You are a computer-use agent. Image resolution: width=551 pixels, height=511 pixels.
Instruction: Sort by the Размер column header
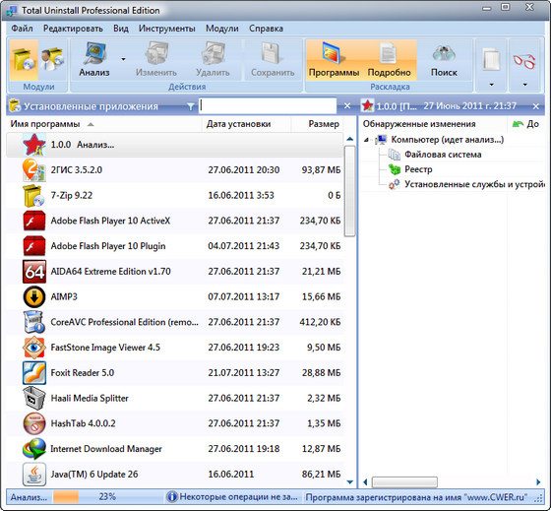click(324, 124)
